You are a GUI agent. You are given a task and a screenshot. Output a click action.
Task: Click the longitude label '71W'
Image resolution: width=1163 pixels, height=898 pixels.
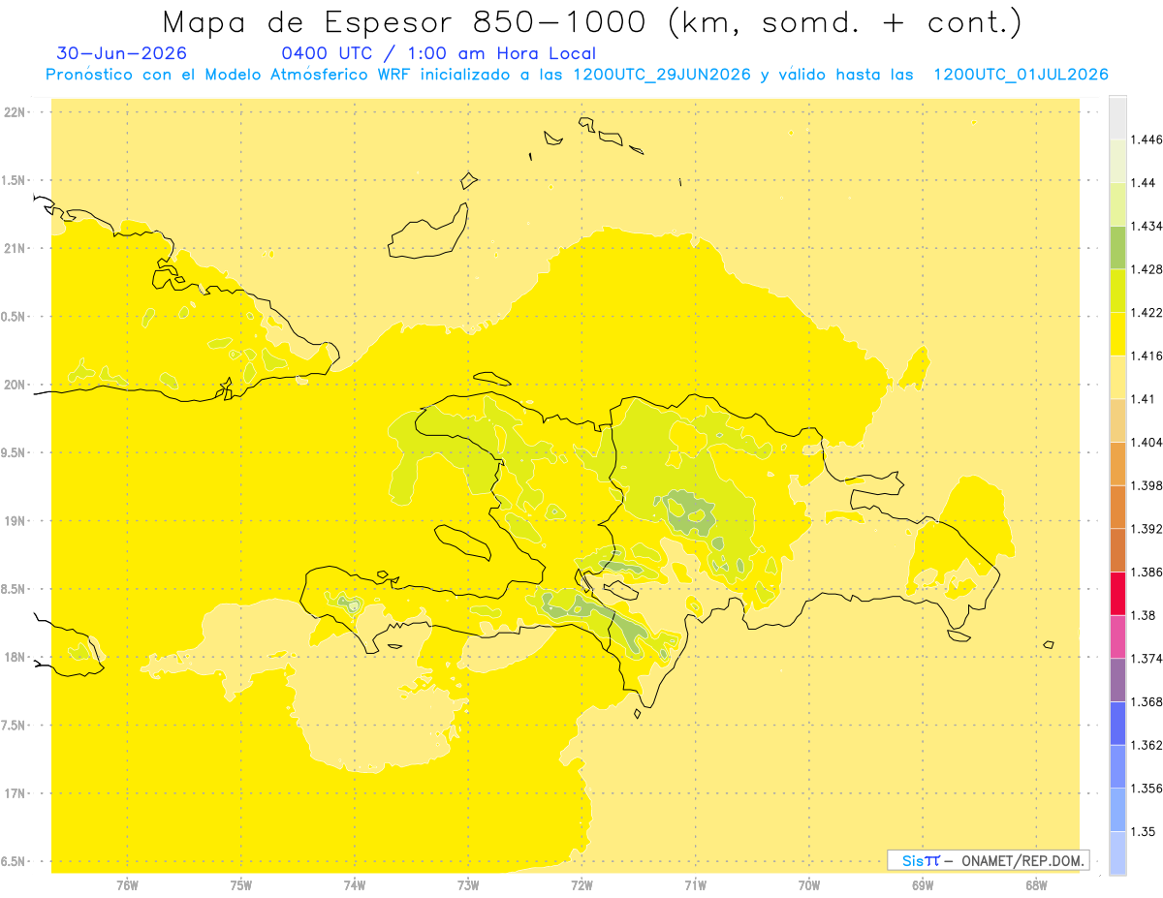695,884
